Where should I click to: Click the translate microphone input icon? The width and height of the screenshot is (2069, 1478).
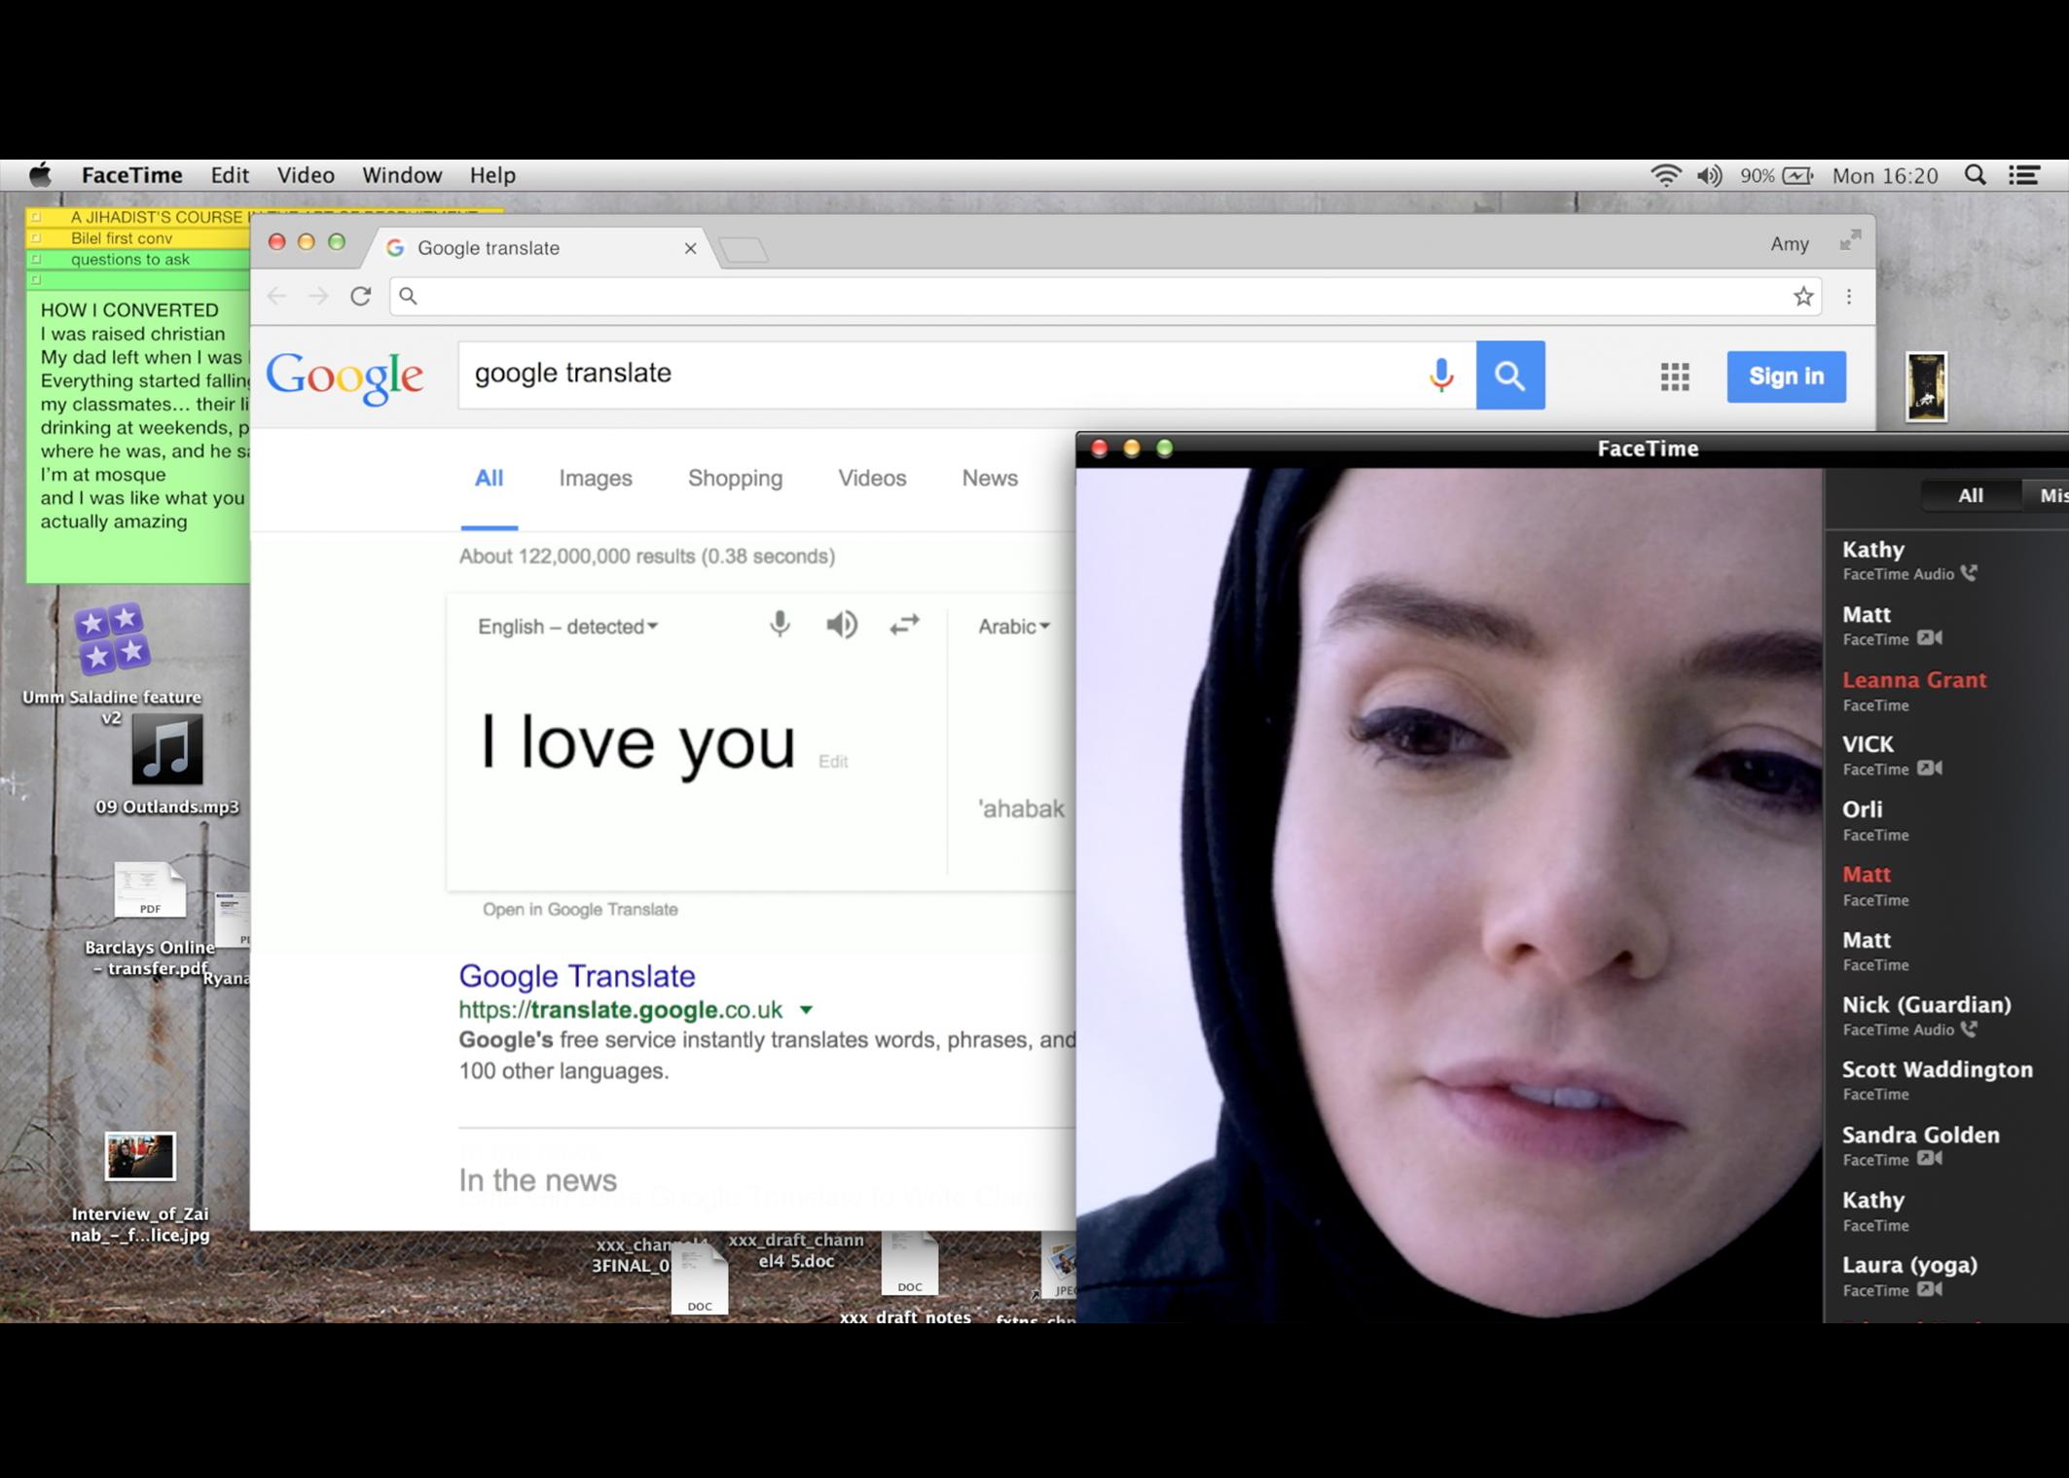point(780,625)
